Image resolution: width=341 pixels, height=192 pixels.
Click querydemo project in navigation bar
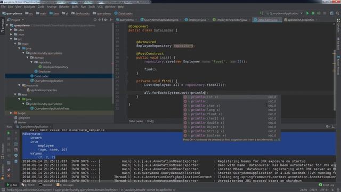click(12, 13)
